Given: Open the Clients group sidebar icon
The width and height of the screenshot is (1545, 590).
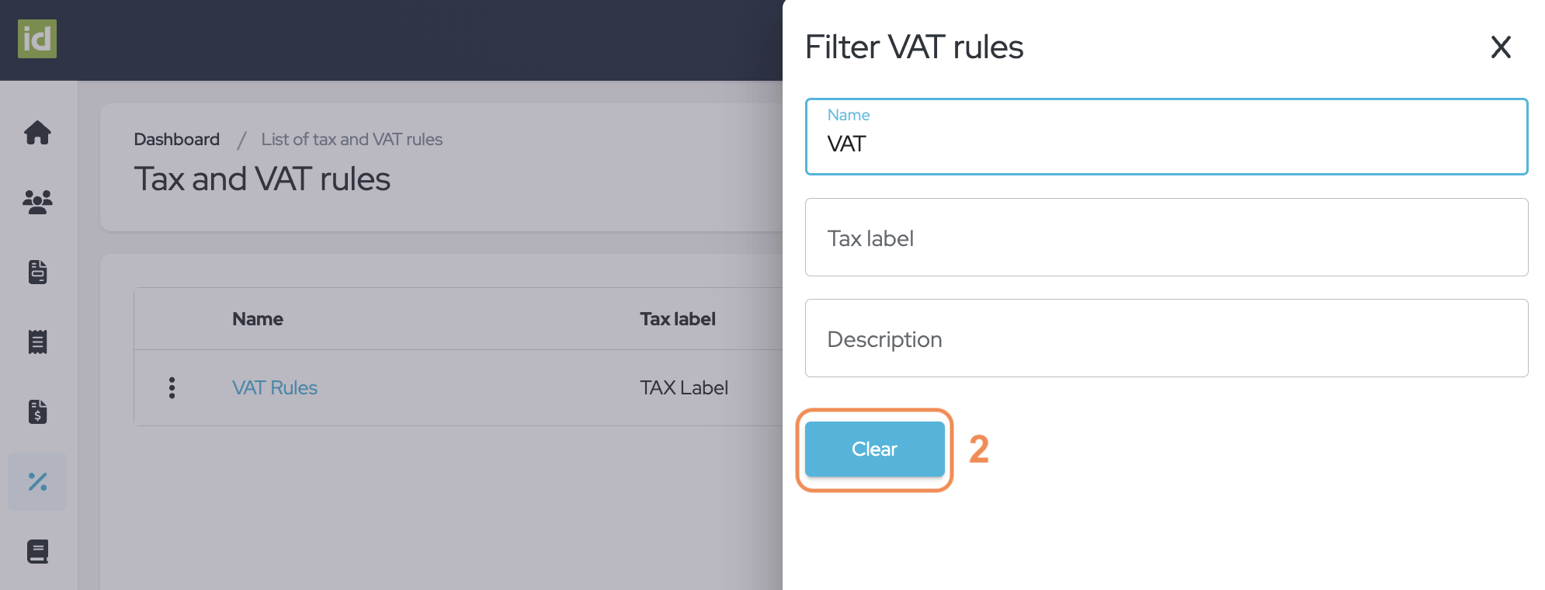Looking at the screenshot, I should coord(37,202).
